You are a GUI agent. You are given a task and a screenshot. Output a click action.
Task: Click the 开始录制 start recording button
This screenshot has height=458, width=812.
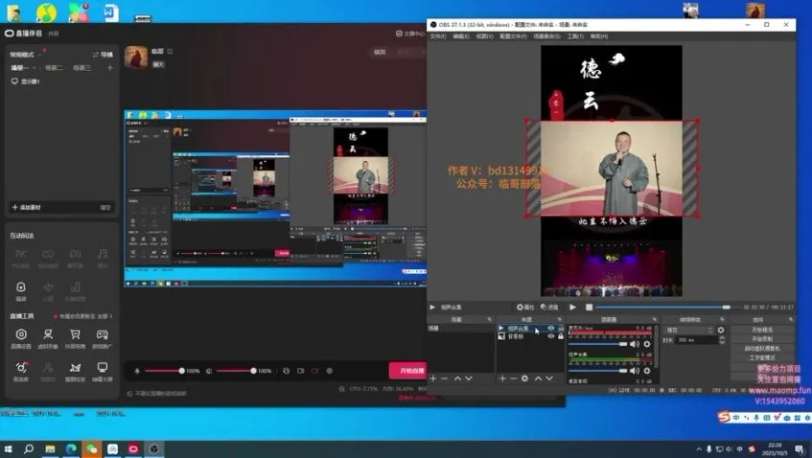pos(762,338)
